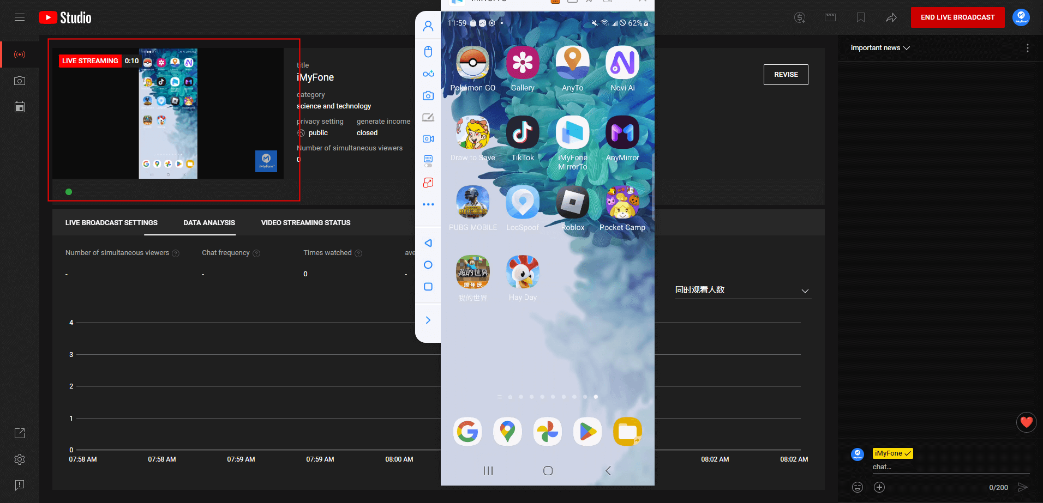Open Google Maps in the phone dock
Viewport: 1043px width, 503px height.
click(x=507, y=432)
